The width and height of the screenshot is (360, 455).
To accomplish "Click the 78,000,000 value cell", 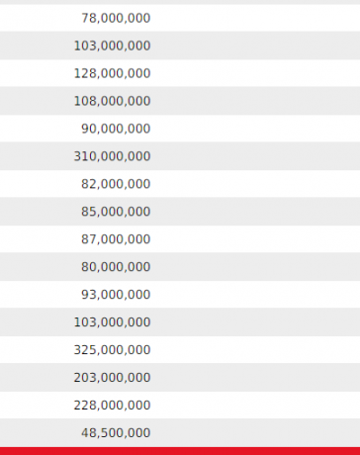I will [116, 18].
